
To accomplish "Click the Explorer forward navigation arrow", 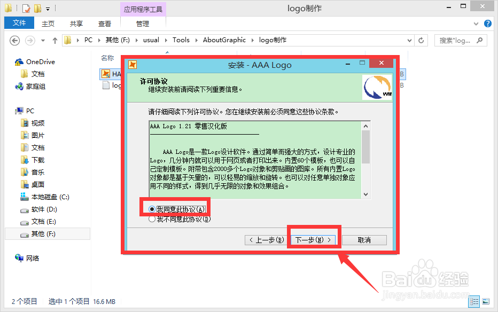I will 30,41.
